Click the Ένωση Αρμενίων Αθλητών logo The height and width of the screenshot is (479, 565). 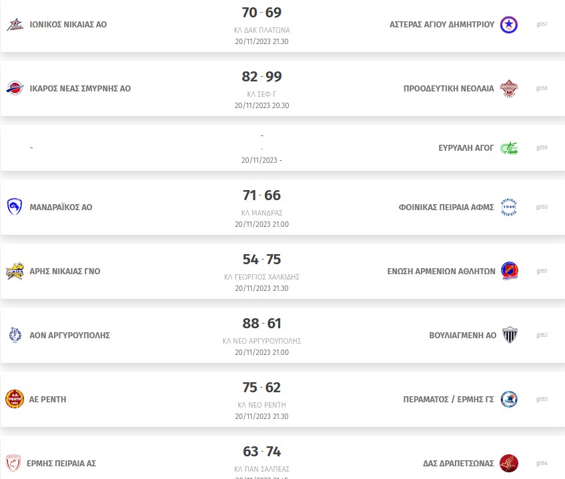(510, 271)
